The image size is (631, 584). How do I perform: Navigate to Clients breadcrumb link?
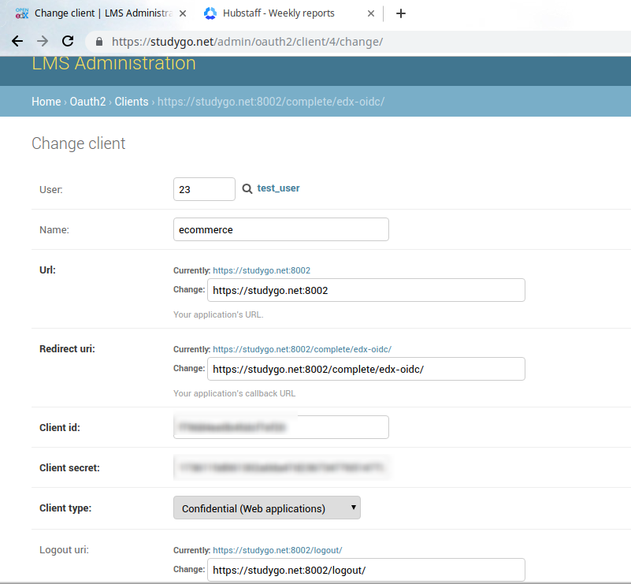coord(132,102)
